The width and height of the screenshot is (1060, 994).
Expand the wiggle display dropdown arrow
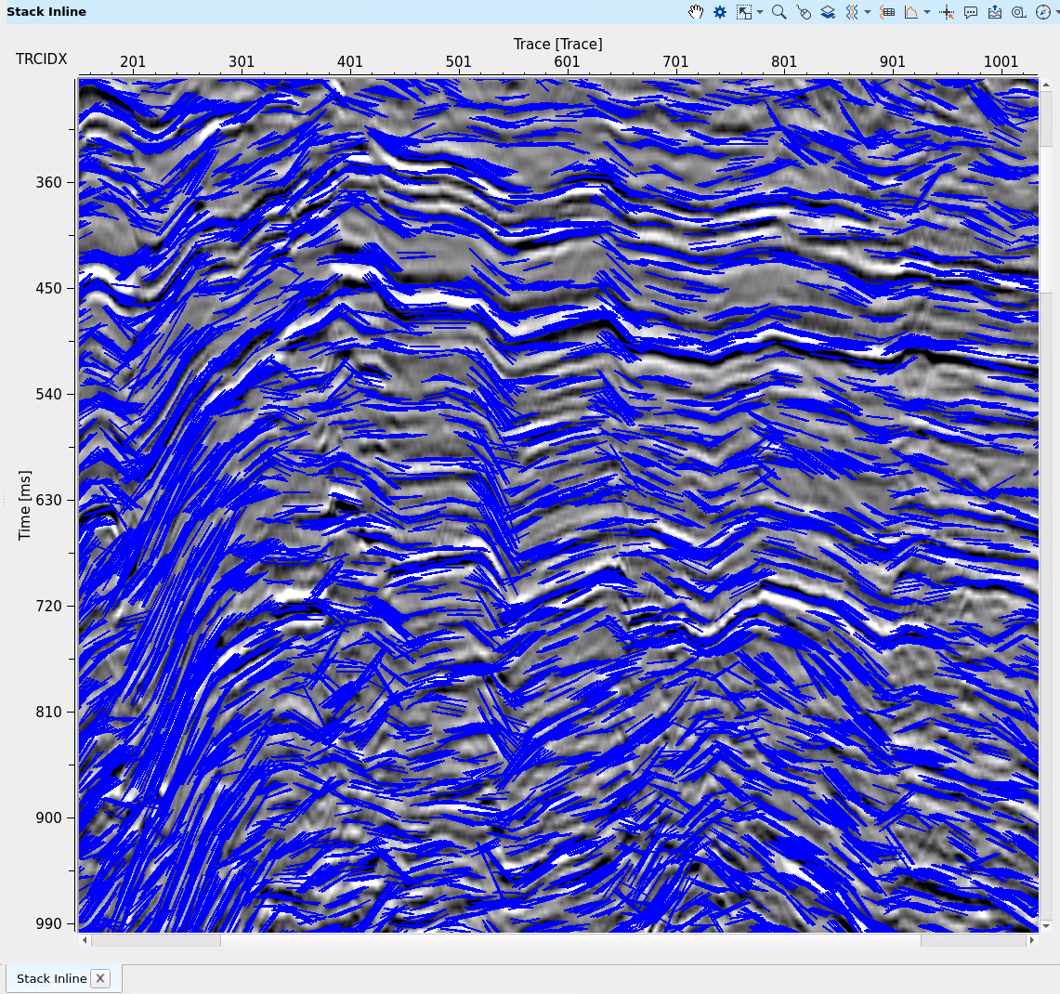tap(868, 12)
